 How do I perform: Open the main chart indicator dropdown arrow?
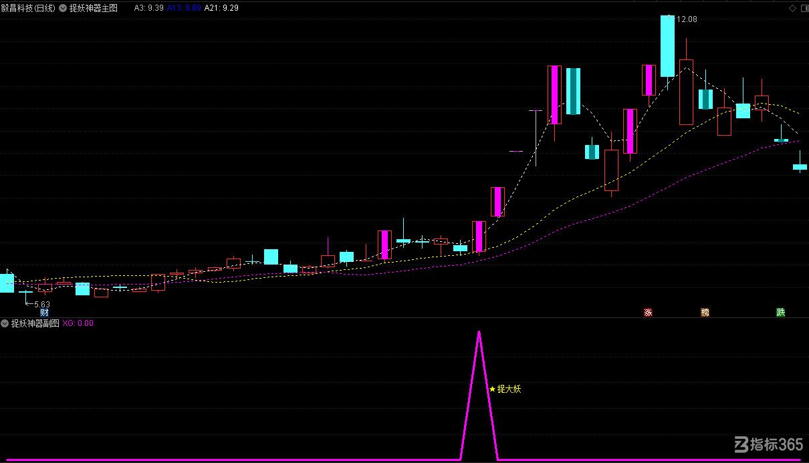pyautogui.click(x=63, y=8)
